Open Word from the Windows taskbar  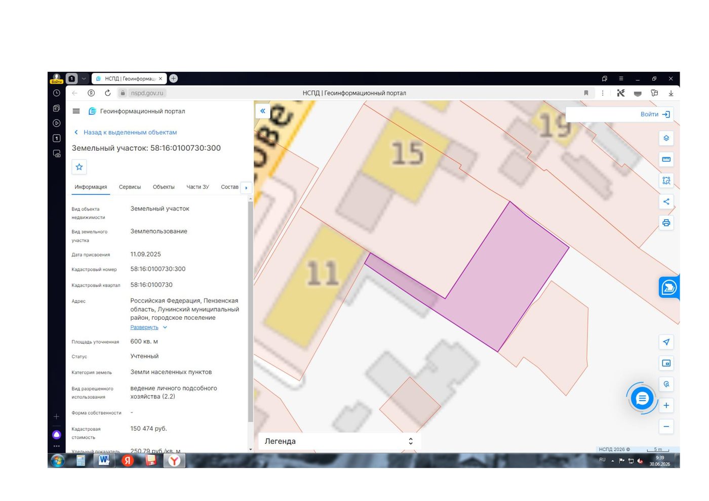(104, 460)
